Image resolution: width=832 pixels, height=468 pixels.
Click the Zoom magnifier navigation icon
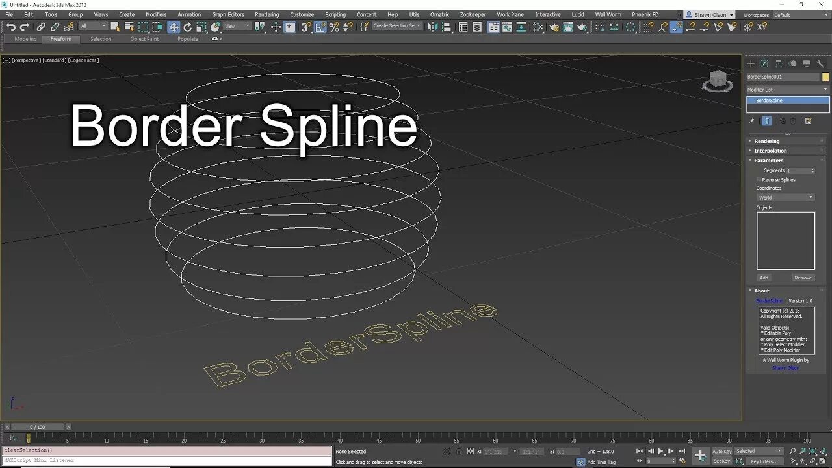coord(792,451)
